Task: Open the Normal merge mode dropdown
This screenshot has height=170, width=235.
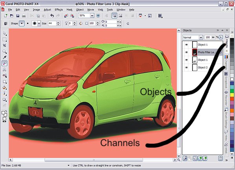Action: (x=201, y=37)
